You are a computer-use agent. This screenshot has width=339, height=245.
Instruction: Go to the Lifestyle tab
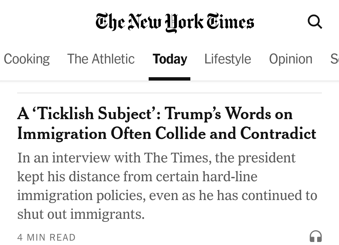coord(228,59)
